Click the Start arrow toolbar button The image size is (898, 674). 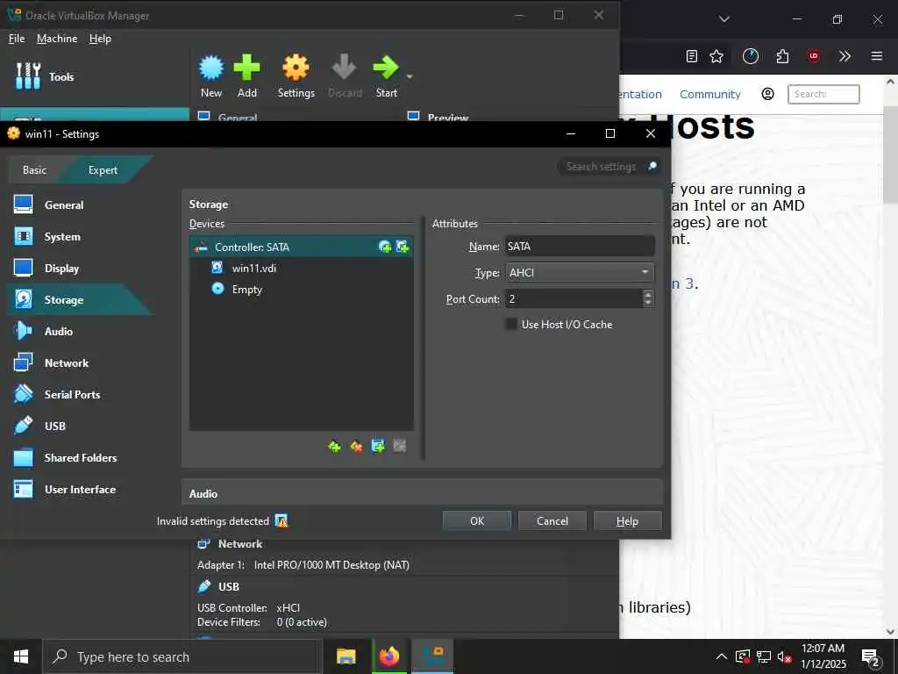point(386,76)
